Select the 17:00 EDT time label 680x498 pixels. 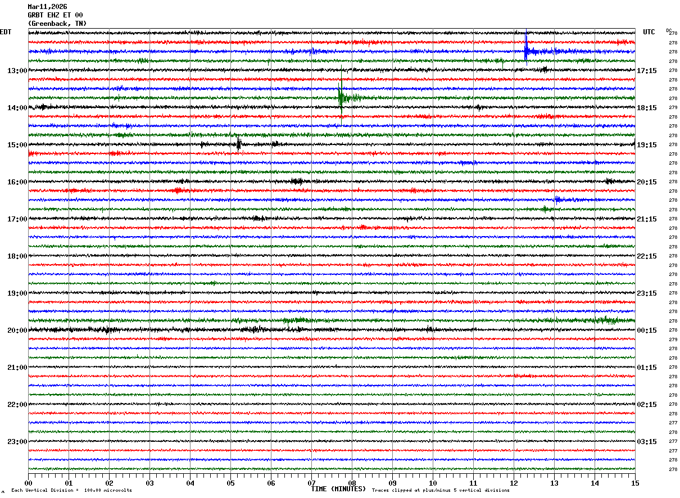[17, 219]
